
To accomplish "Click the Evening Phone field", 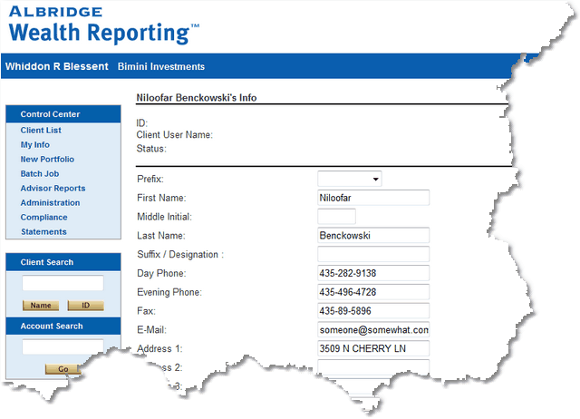I will click(x=372, y=292).
